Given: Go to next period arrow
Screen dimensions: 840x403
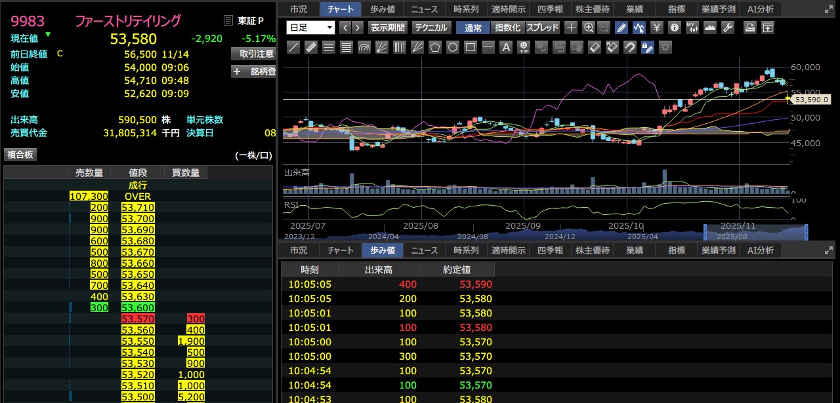Looking at the screenshot, I should pos(358,28).
